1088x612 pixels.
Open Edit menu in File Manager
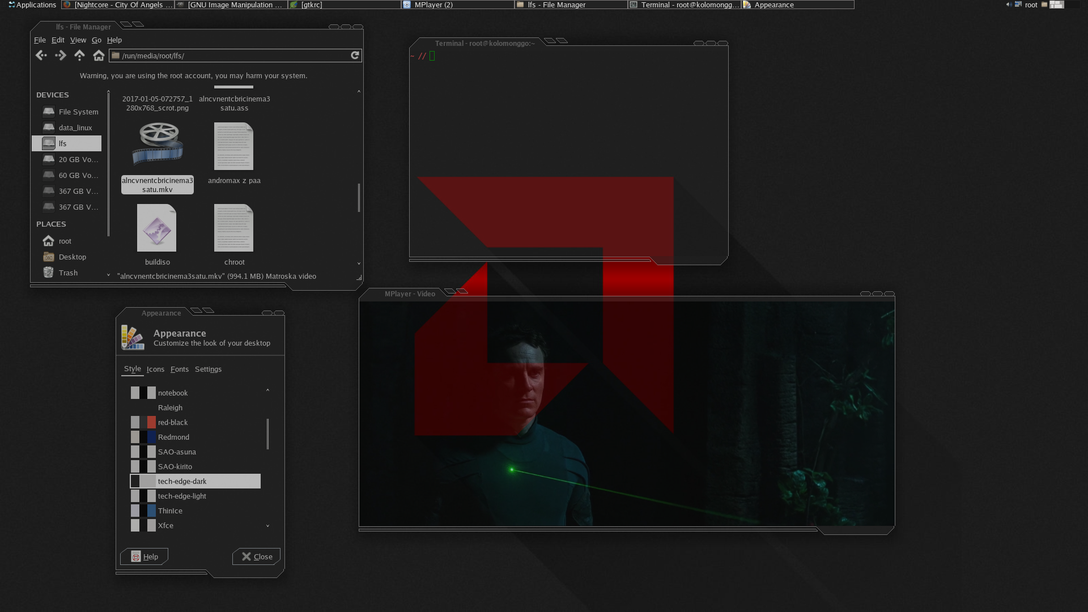pyautogui.click(x=58, y=40)
